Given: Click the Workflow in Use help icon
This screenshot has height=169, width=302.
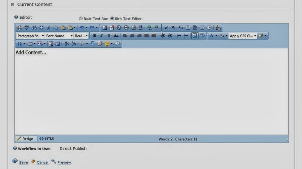Looking at the screenshot, I should [15, 148].
